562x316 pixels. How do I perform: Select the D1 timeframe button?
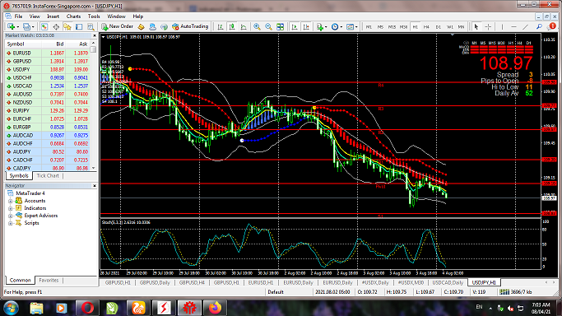[x=438, y=27]
